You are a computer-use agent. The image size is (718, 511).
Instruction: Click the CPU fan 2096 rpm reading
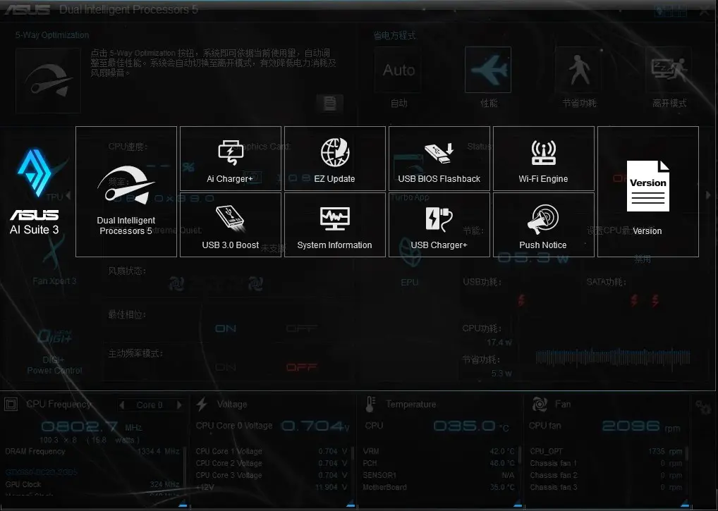[641, 426]
